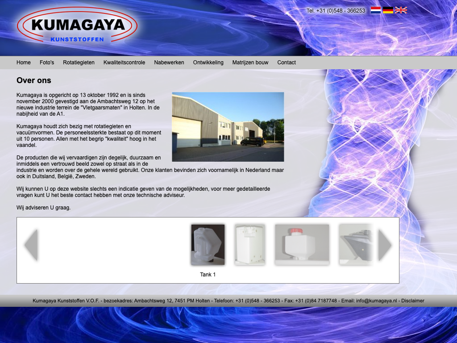The height and width of the screenshot is (343, 457).
Task: Select the Nabewerken menu item
Action: (169, 63)
